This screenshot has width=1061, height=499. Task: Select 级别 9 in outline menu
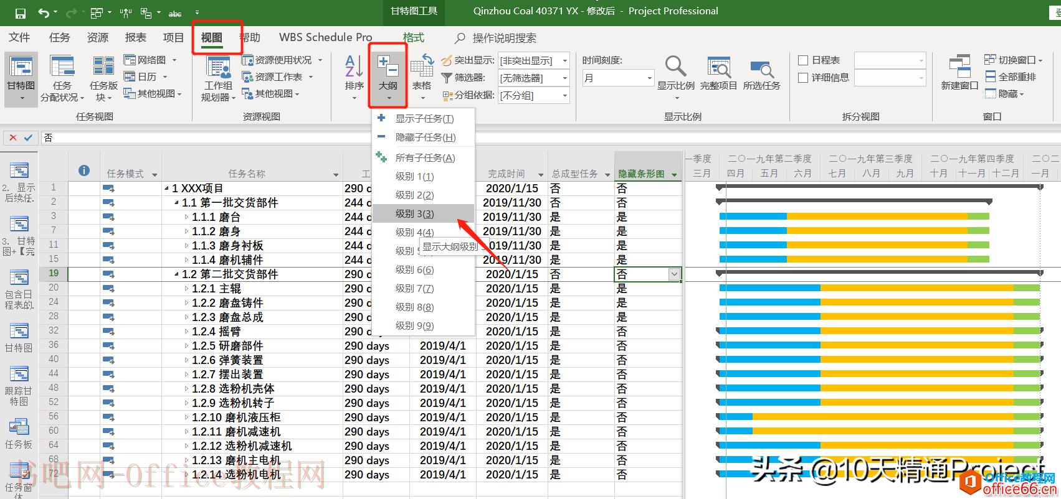[423, 325]
